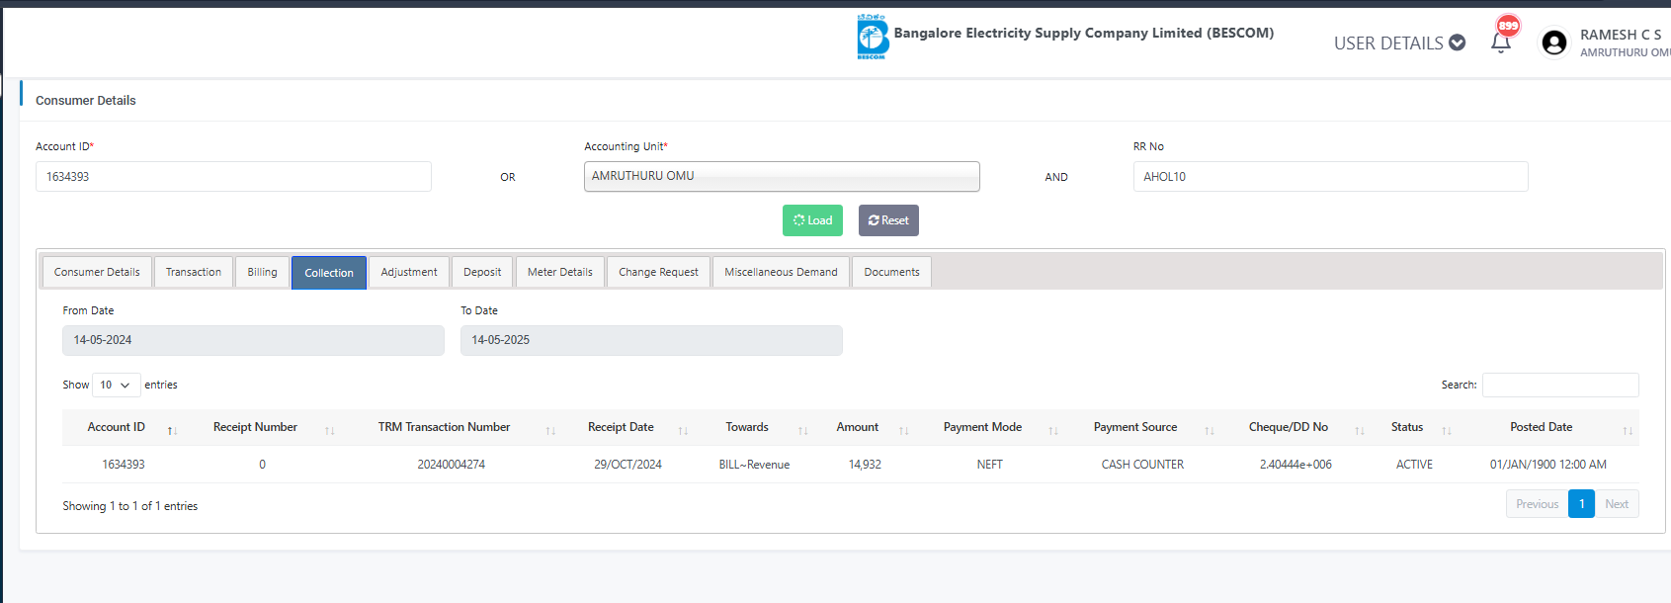The image size is (1671, 603).
Task: Open the notifications bell icon
Action: [1500, 43]
